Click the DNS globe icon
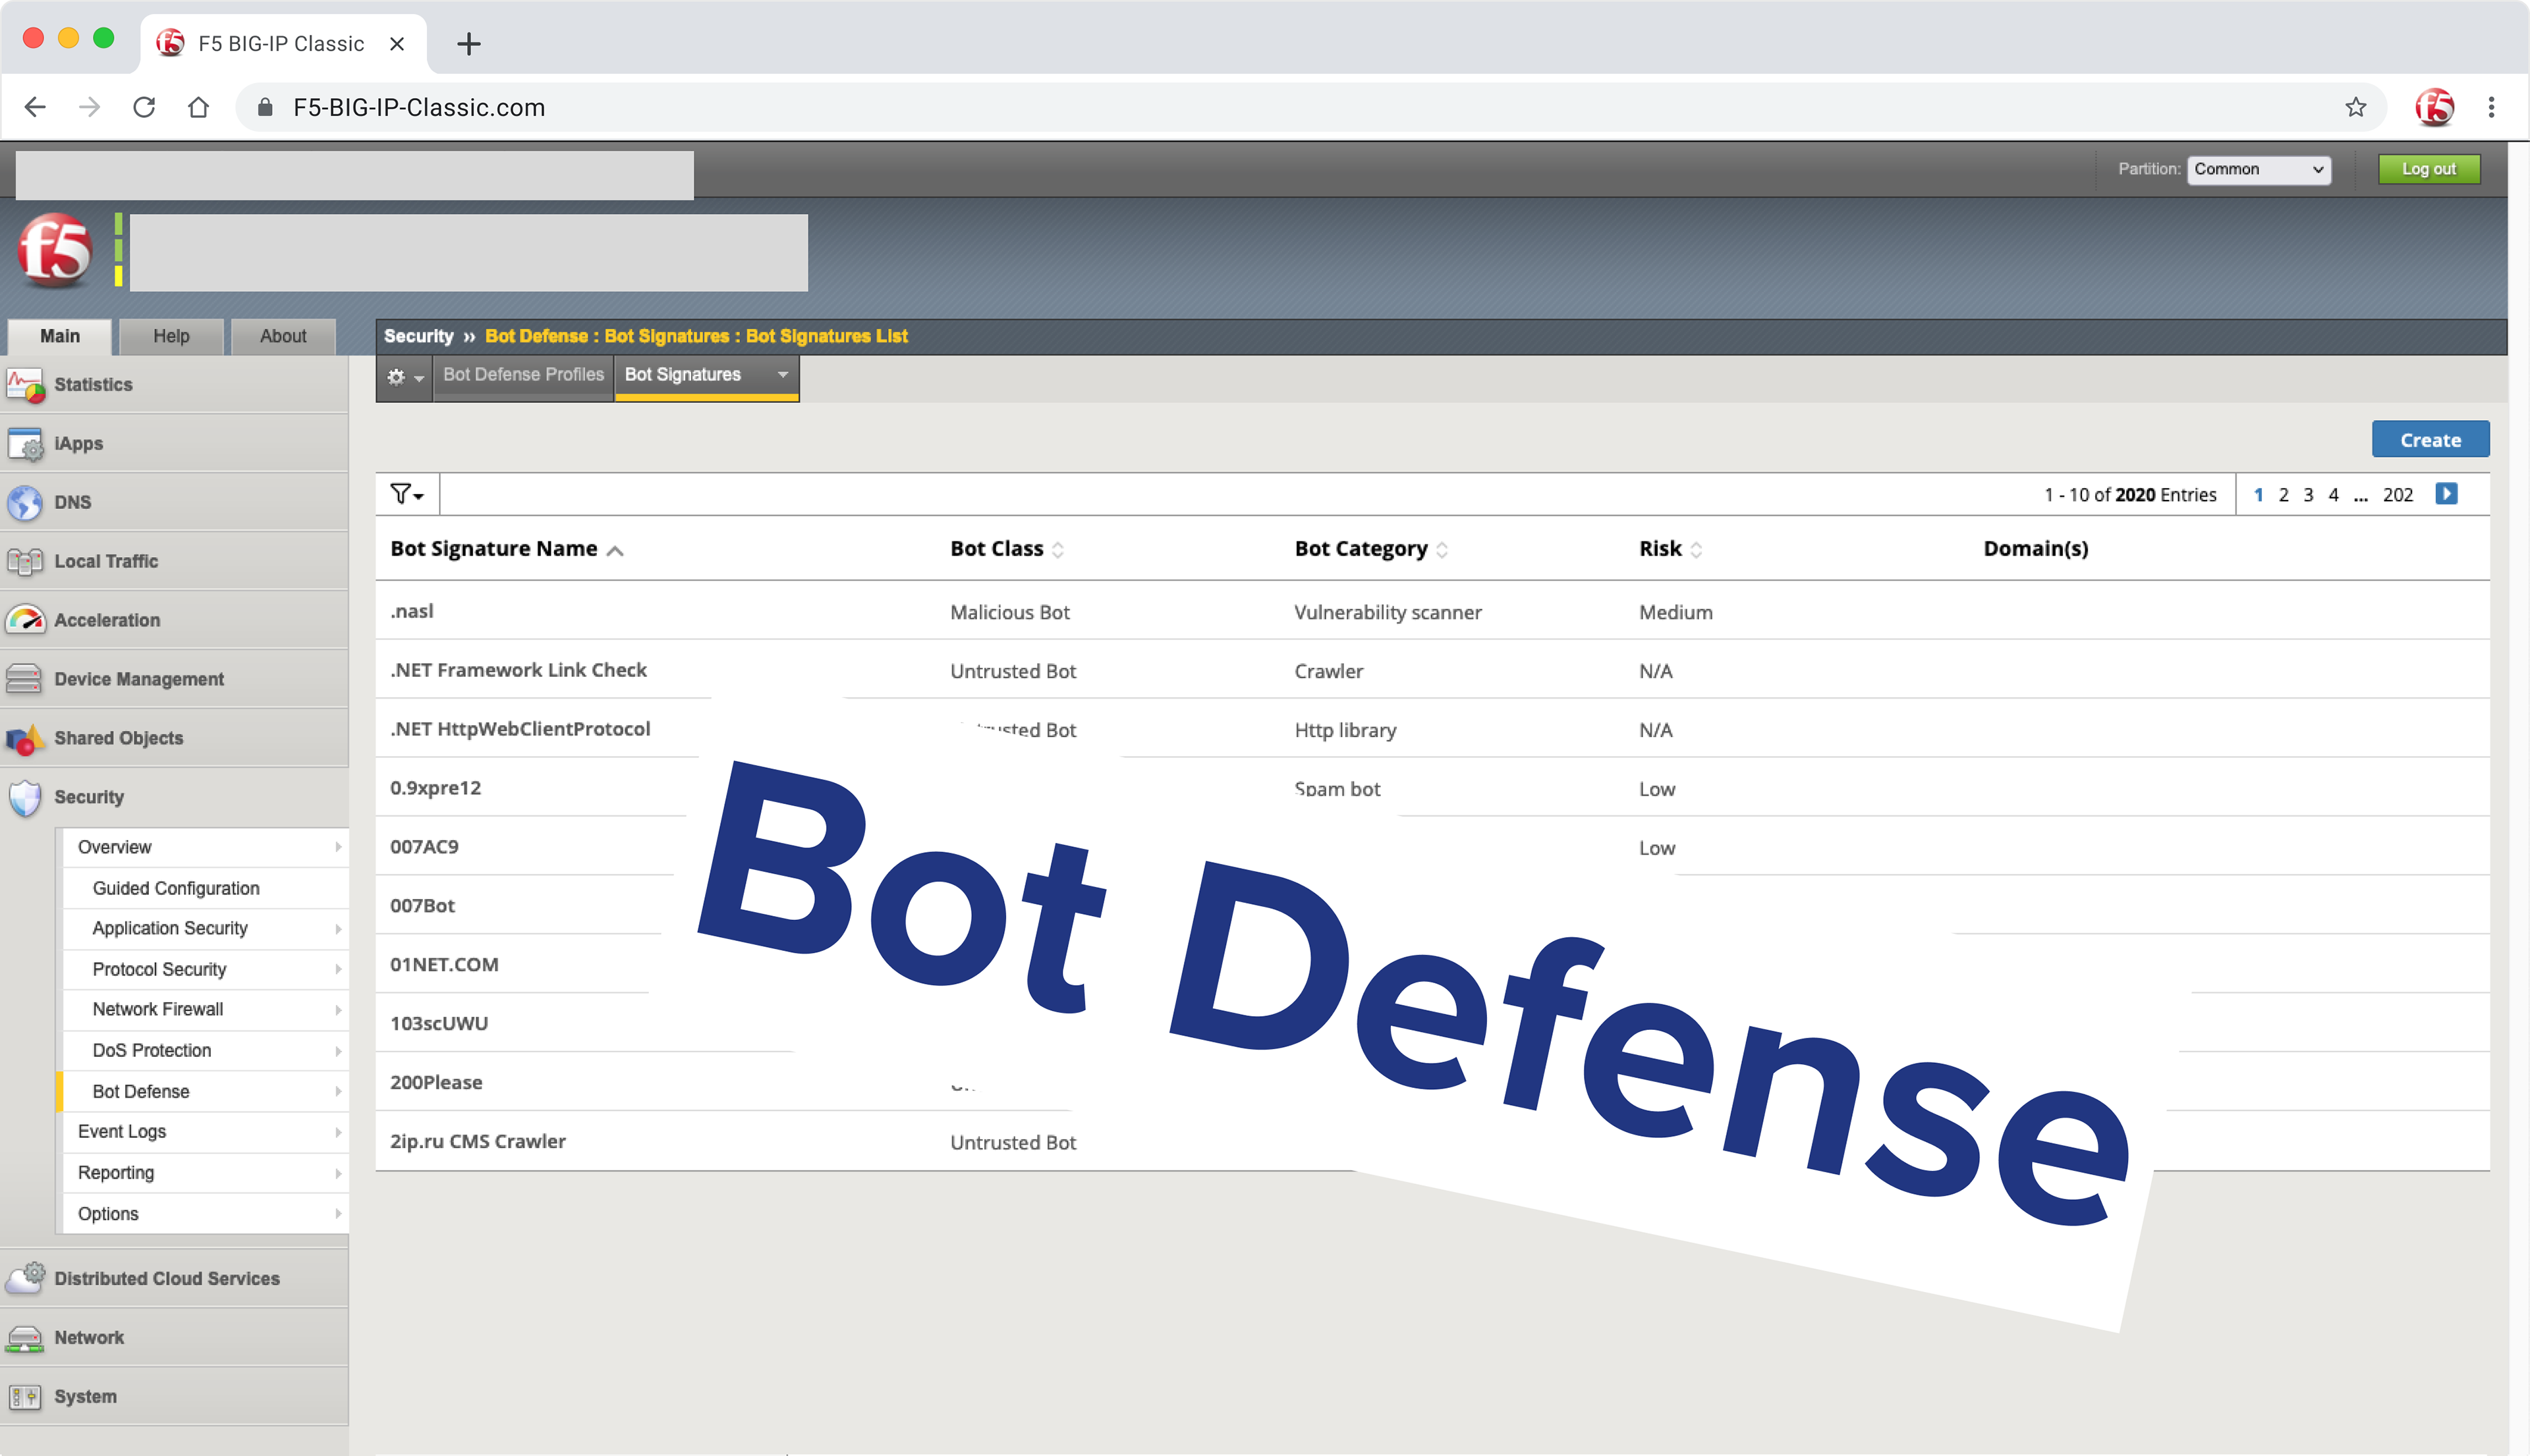 point(25,502)
